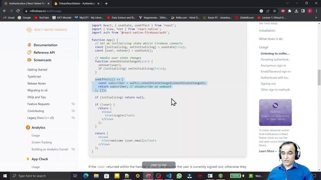Open the extensions puzzle icon
Screen dimensions: 321x180
(289, 11)
